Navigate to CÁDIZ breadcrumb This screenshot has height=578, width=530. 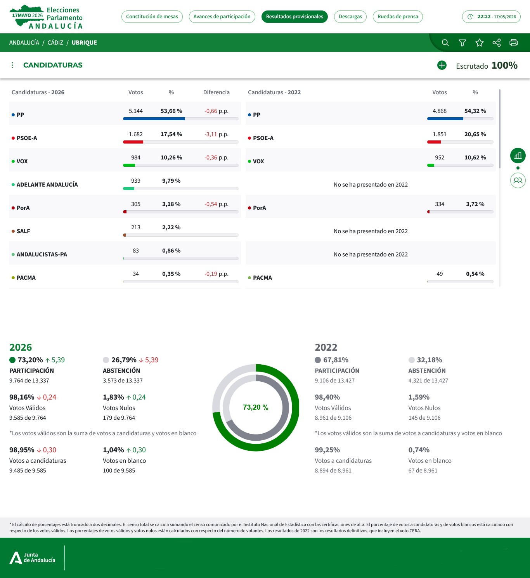[x=55, y=43]
